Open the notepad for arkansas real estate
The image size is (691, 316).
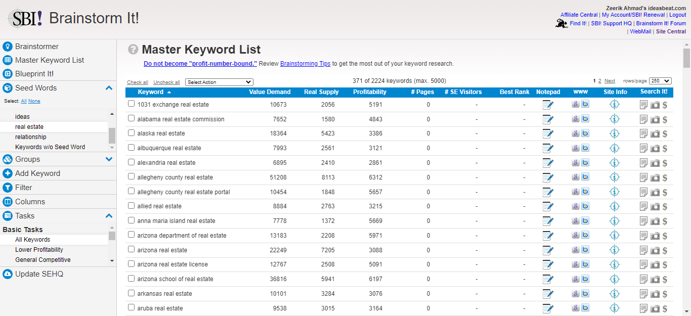548,294
